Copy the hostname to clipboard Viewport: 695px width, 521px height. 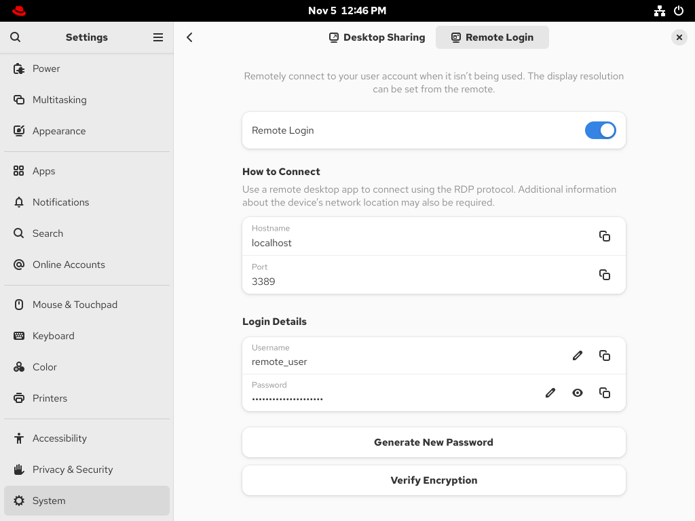coord(605,236)
